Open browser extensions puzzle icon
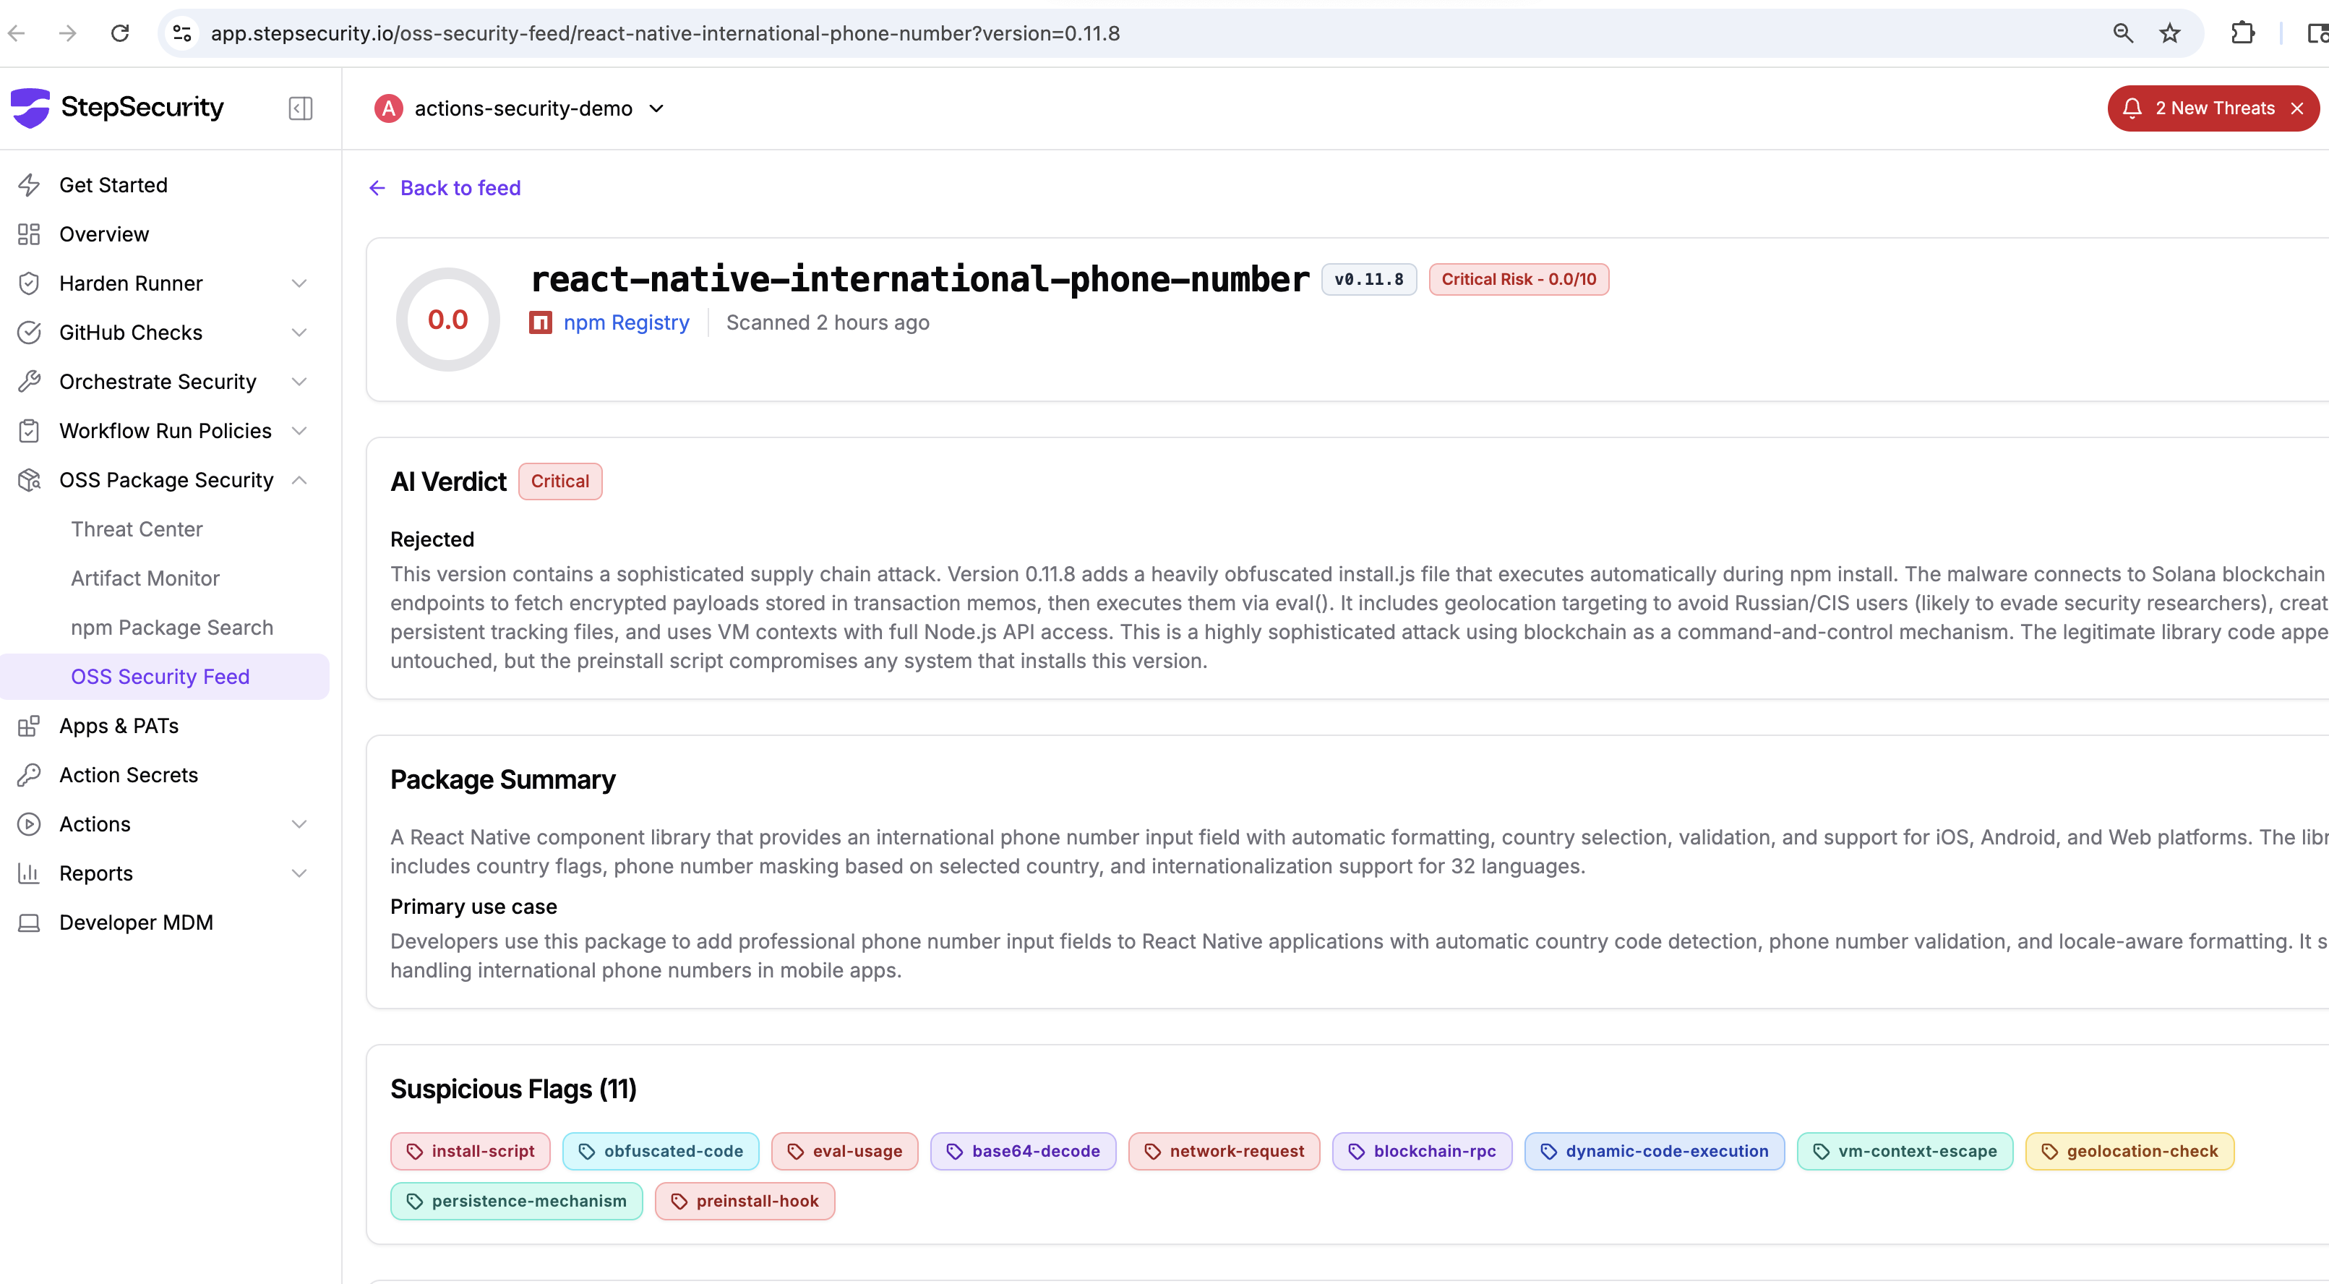Viewport: 2329px width, 1284px height. click(x=2242, y=33)
